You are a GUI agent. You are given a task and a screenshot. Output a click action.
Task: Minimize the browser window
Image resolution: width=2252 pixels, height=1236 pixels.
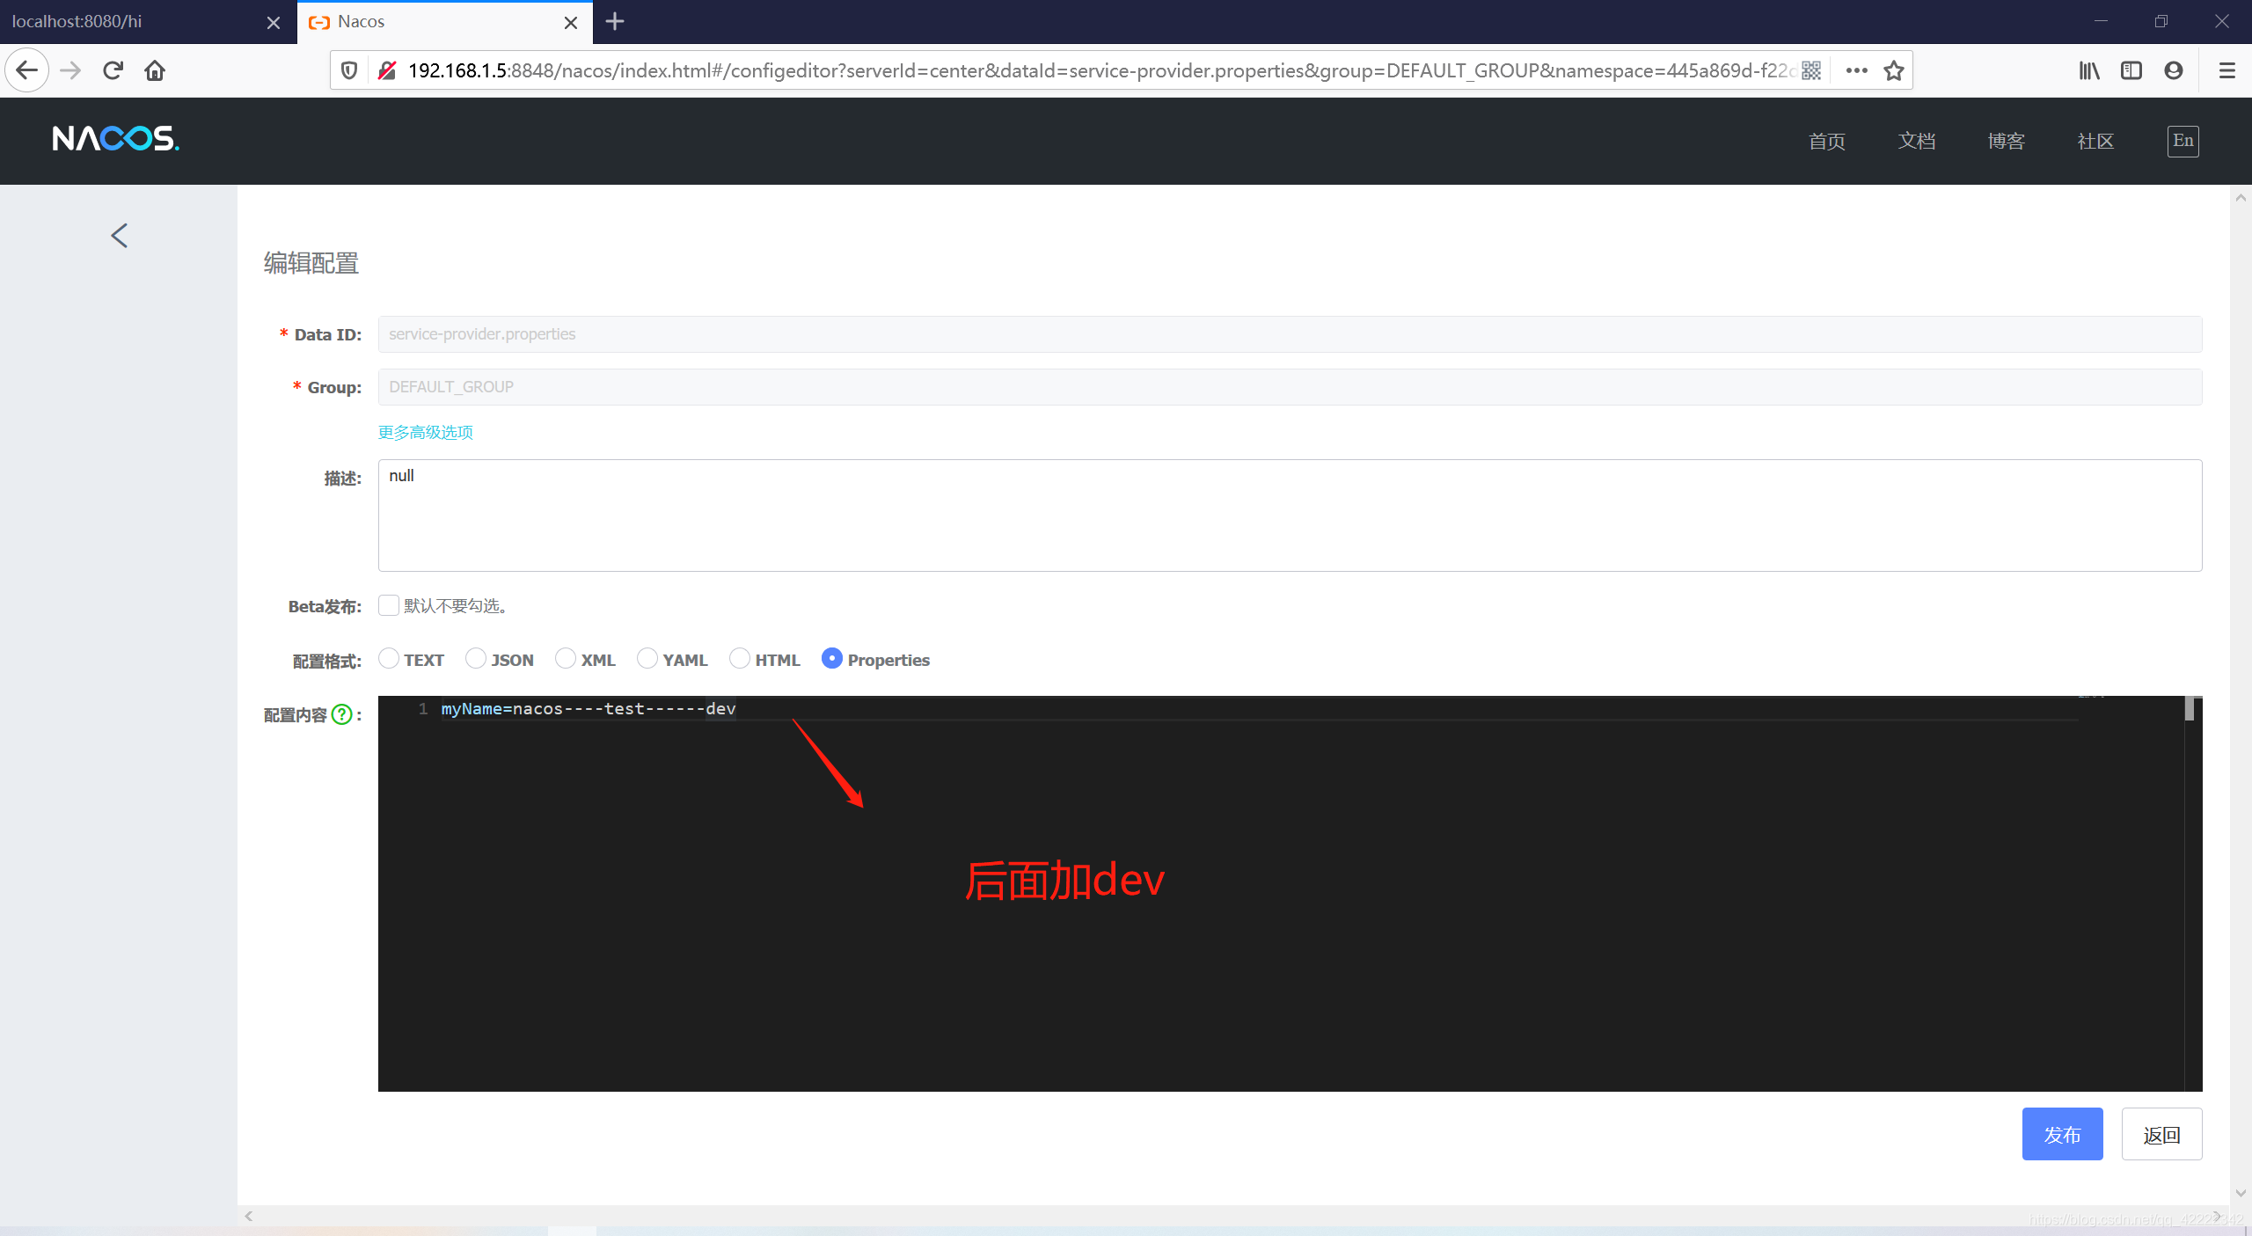pyautogui.click(x=2101, y=21)
